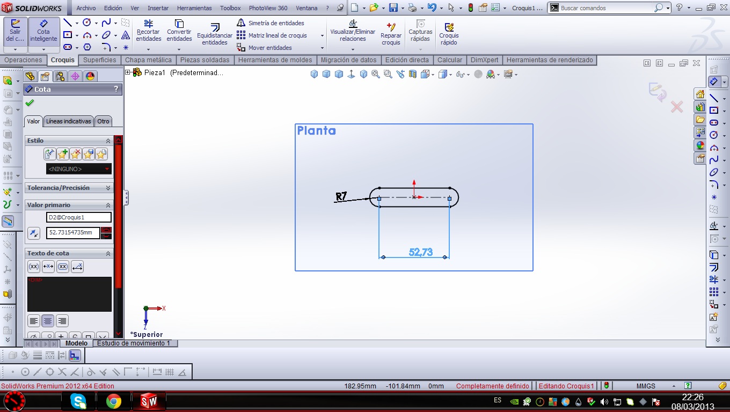Select the Straight Slot tool

click(68, 47)
